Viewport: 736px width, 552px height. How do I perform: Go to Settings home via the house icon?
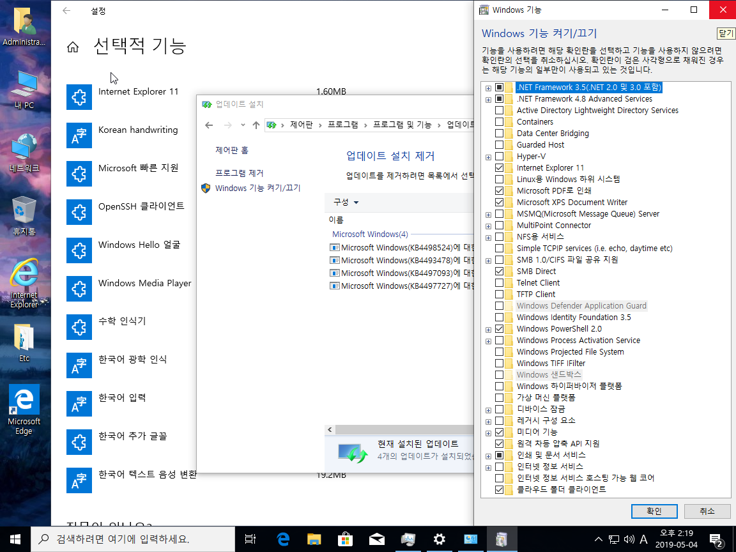[73, 47]
